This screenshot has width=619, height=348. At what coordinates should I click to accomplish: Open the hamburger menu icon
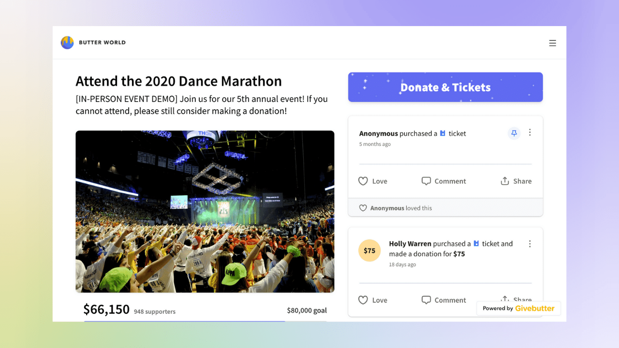point(552,43)
